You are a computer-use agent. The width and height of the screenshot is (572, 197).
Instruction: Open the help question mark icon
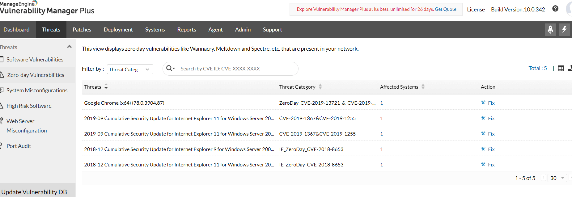[555, 9]
